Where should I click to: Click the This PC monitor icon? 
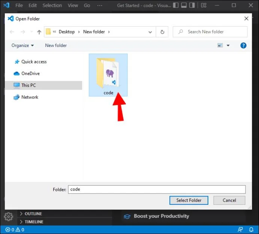pos(17,85)
